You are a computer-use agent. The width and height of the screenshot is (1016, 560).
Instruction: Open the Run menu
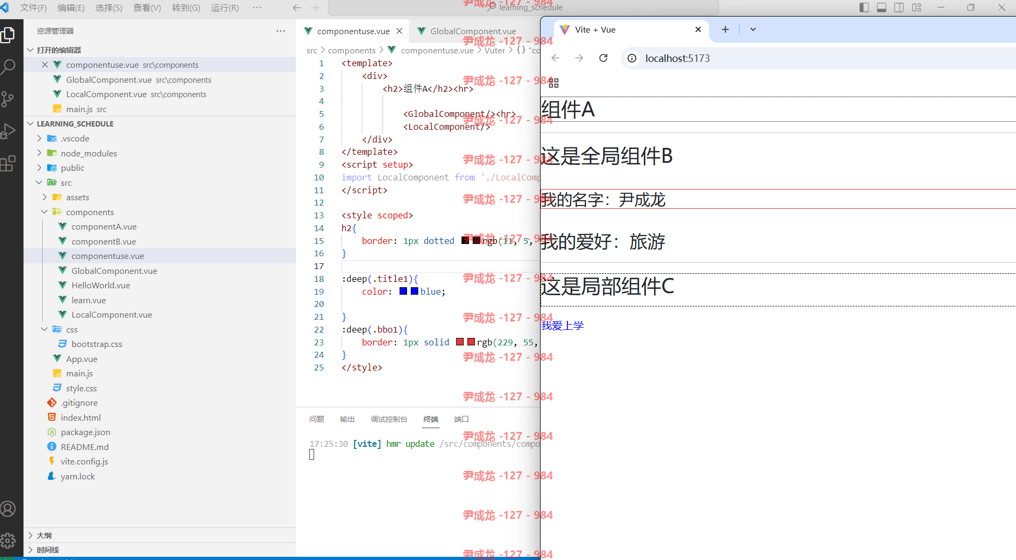pyautogui.click(x=225, y=8)
